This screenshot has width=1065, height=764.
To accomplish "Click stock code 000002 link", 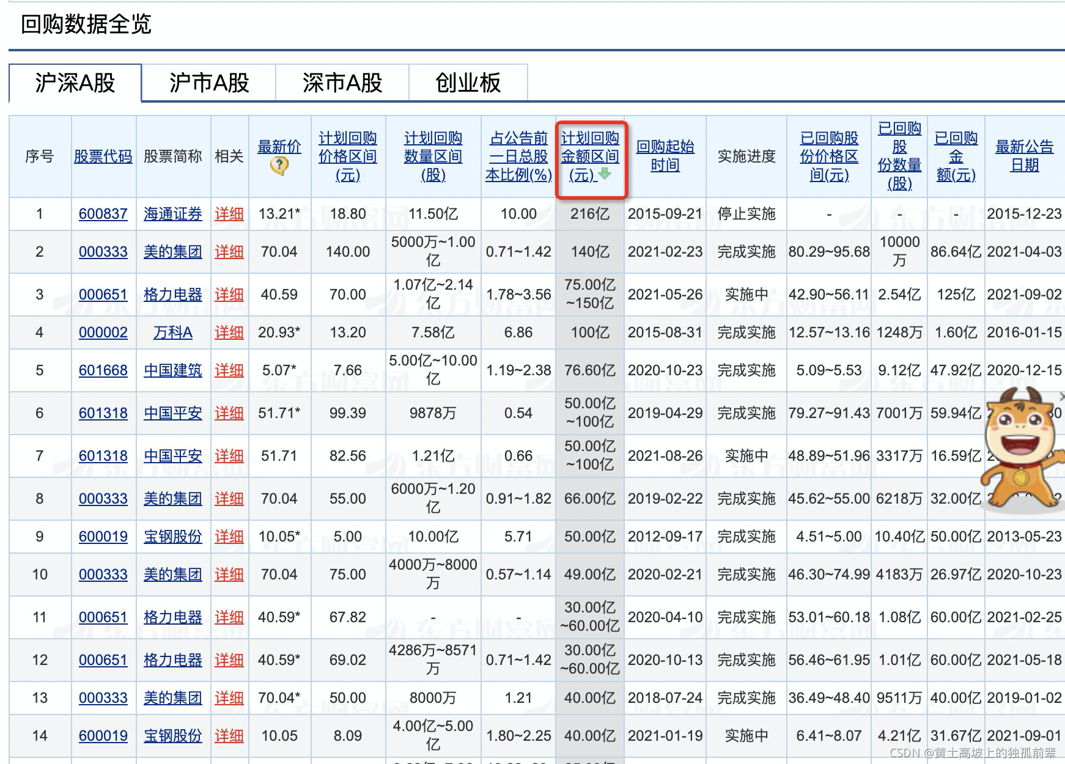I will point(103,332).
